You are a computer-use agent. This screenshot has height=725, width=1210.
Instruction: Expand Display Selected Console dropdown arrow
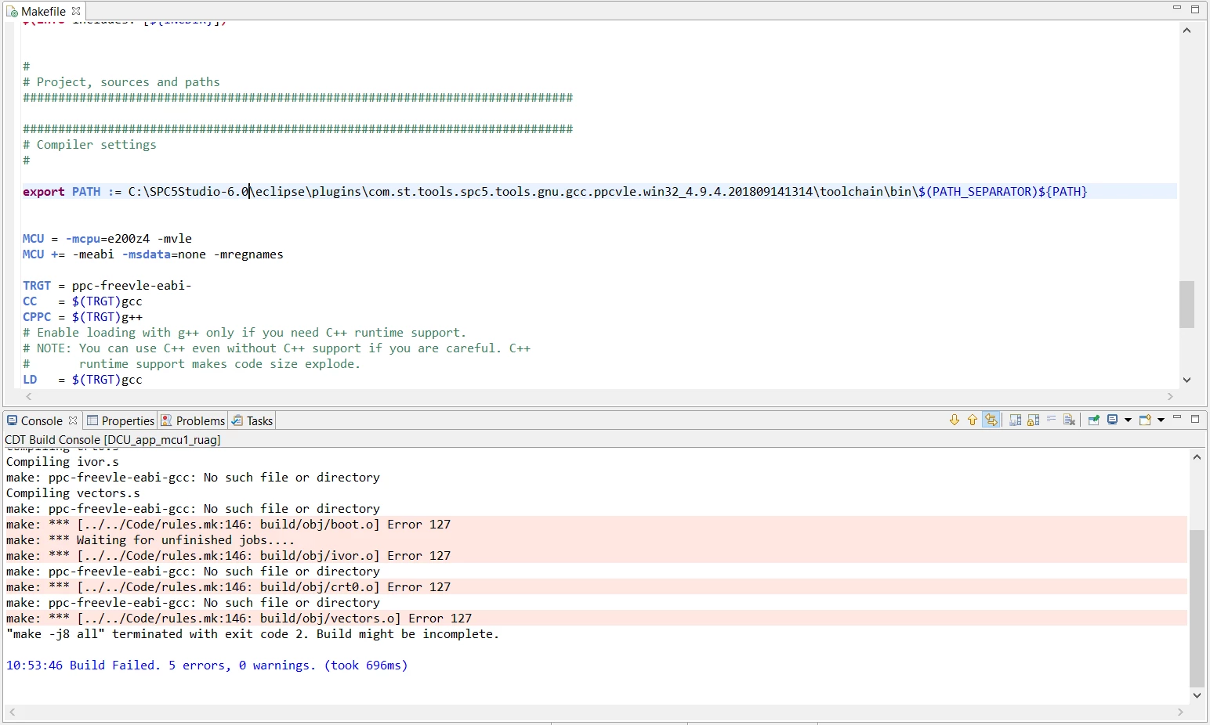click(1128, 420)
